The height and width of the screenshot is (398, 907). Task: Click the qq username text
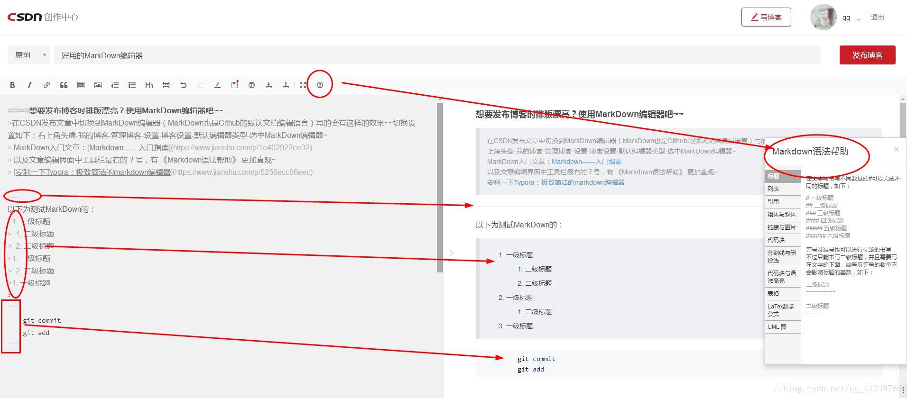coord(846,18)
